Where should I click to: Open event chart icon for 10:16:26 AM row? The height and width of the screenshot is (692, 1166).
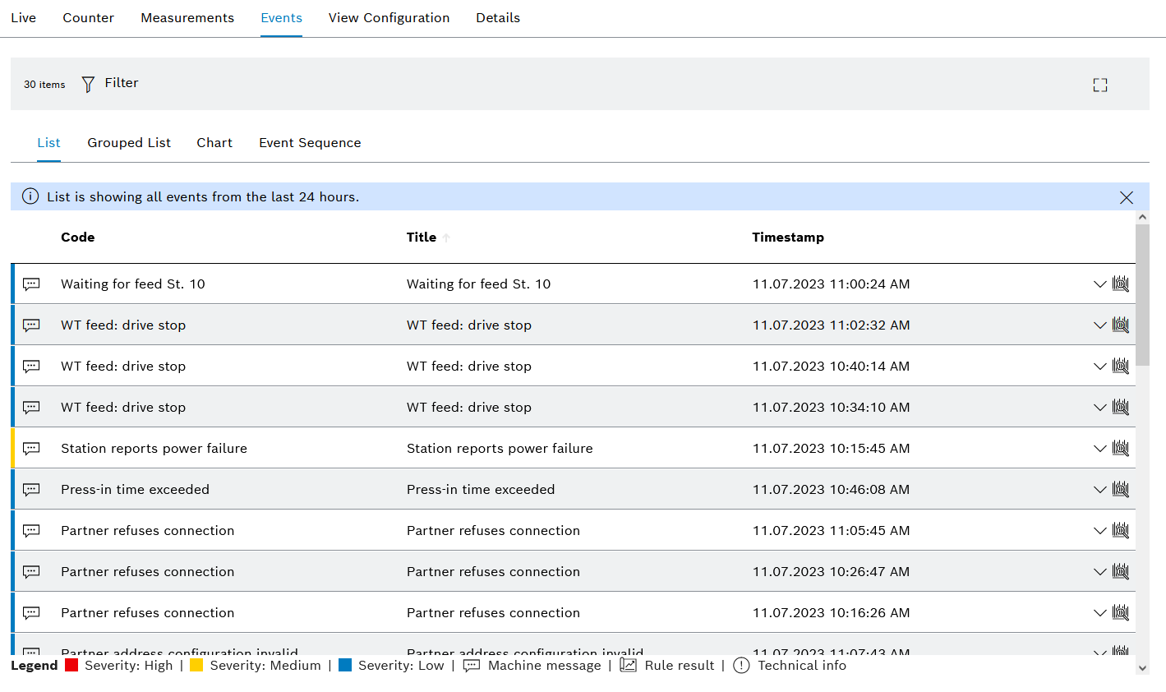tap(1121, 612)
